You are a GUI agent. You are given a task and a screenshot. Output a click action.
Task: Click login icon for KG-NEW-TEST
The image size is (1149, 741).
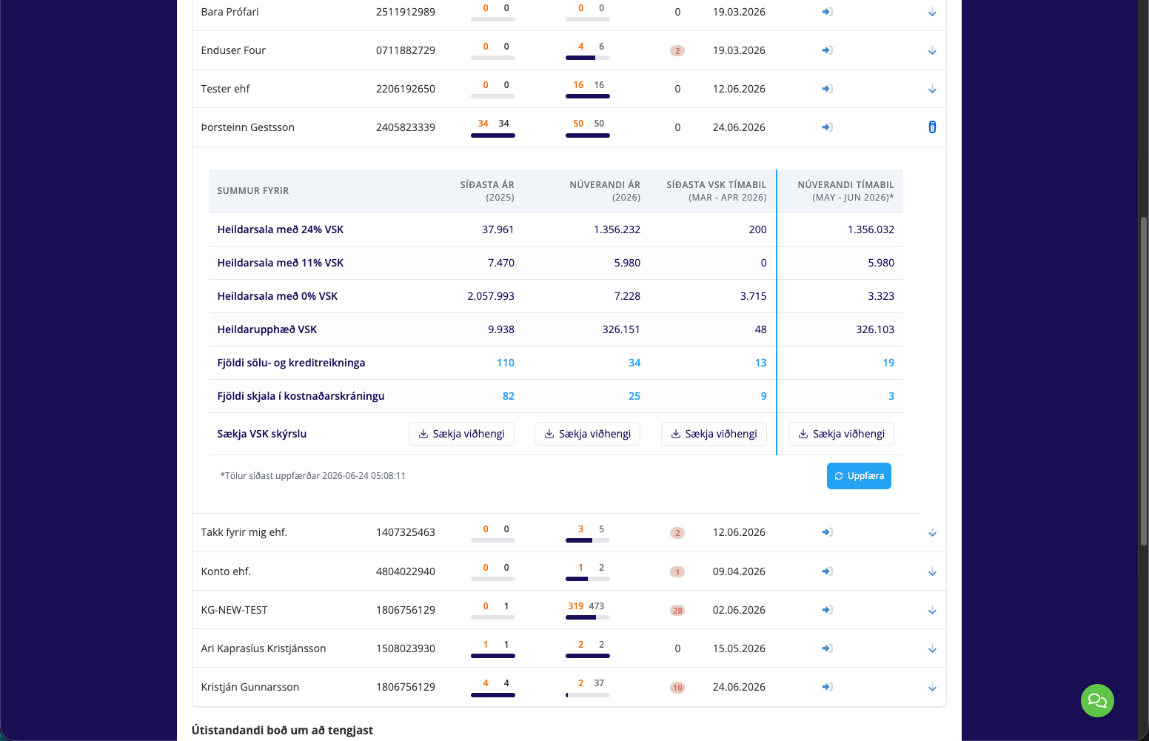(x=827, y=610)
